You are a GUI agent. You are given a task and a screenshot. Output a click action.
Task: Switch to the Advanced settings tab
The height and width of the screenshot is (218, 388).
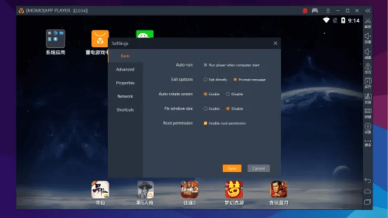tap(125, 70)
